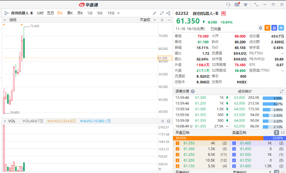Switch order book depth to 10 levels
286x173 pixels.
(x=282, y=132)
